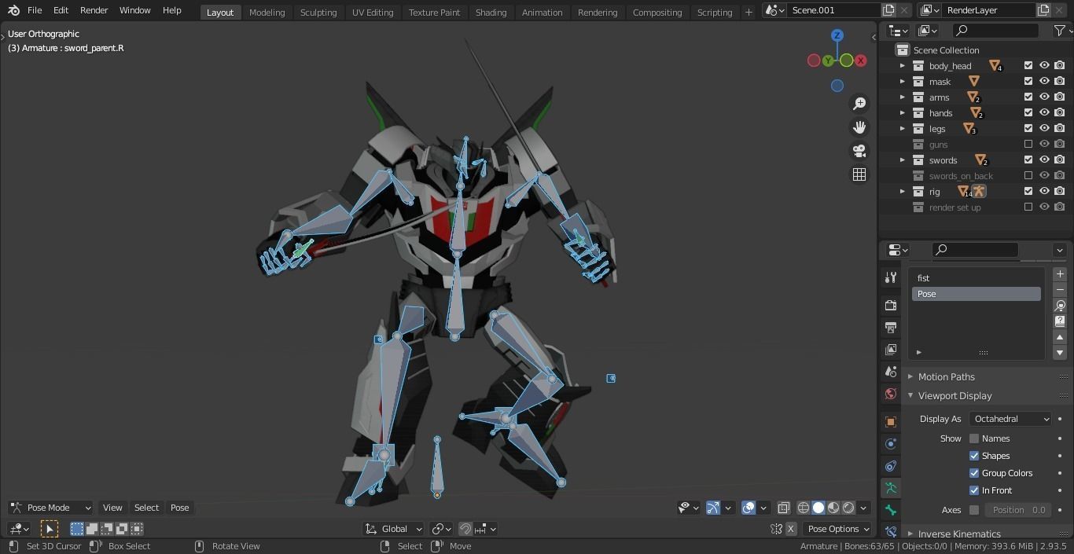
Task: Toggle Names checkbox in Viewport Display
Action: click(x=974, y=438)
